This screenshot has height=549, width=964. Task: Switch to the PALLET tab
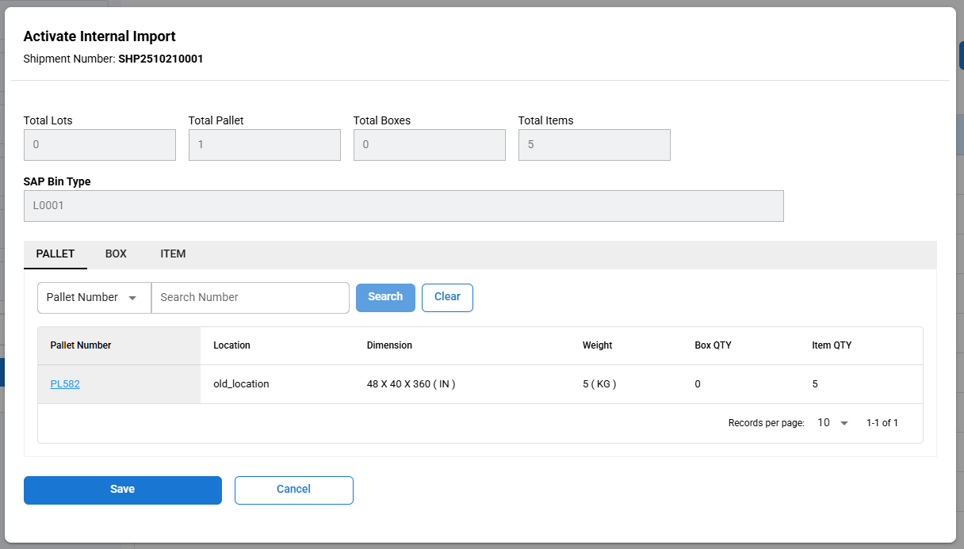55,254
